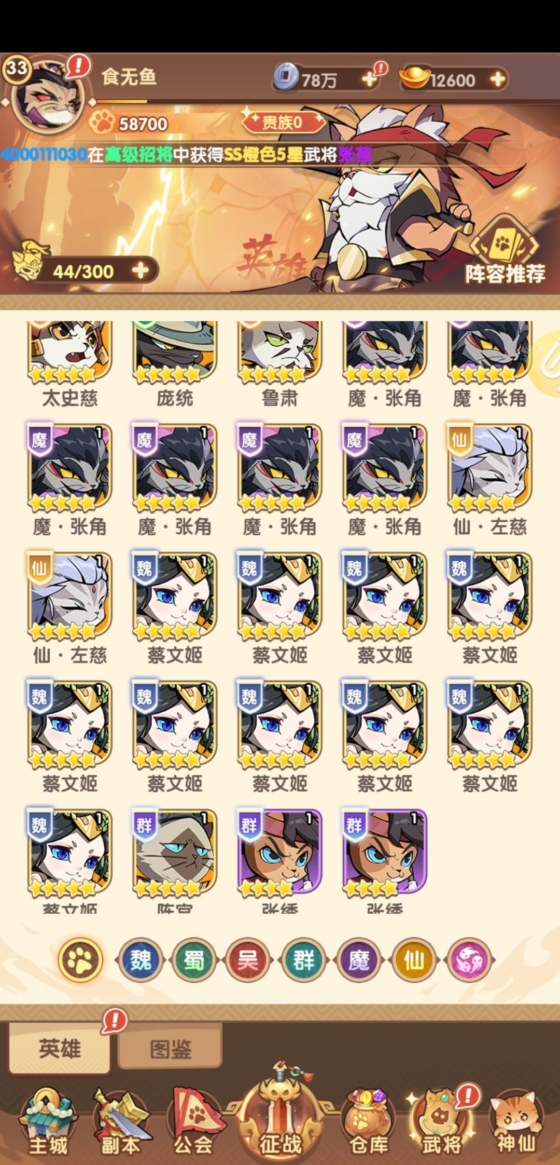
Task: Expand hero capacity plus beside 44/300
Action: (x=140, y=271)
